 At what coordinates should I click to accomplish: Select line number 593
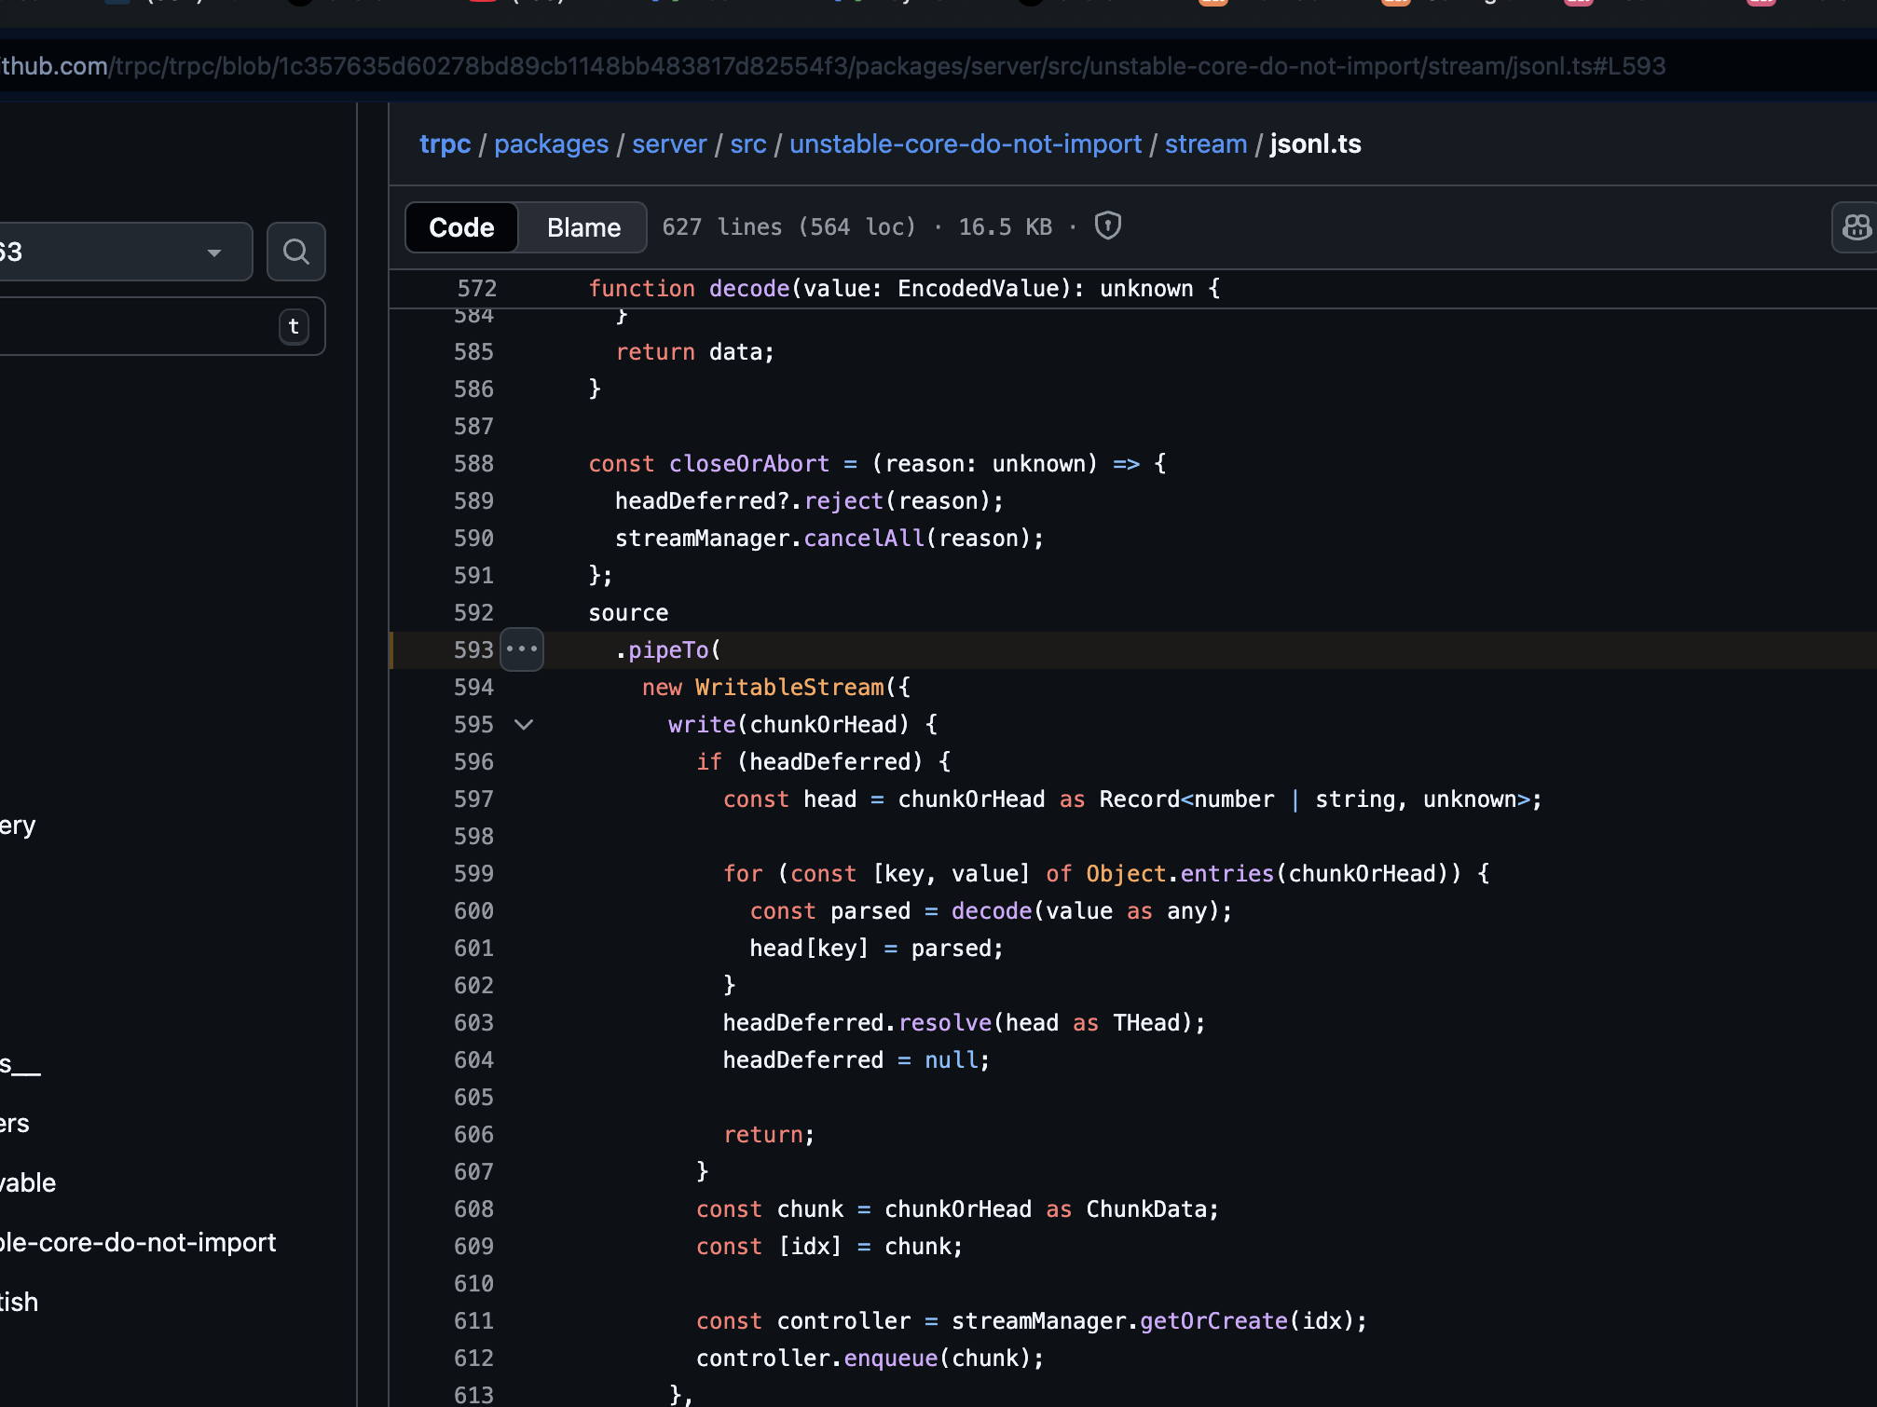coord(473,649)
